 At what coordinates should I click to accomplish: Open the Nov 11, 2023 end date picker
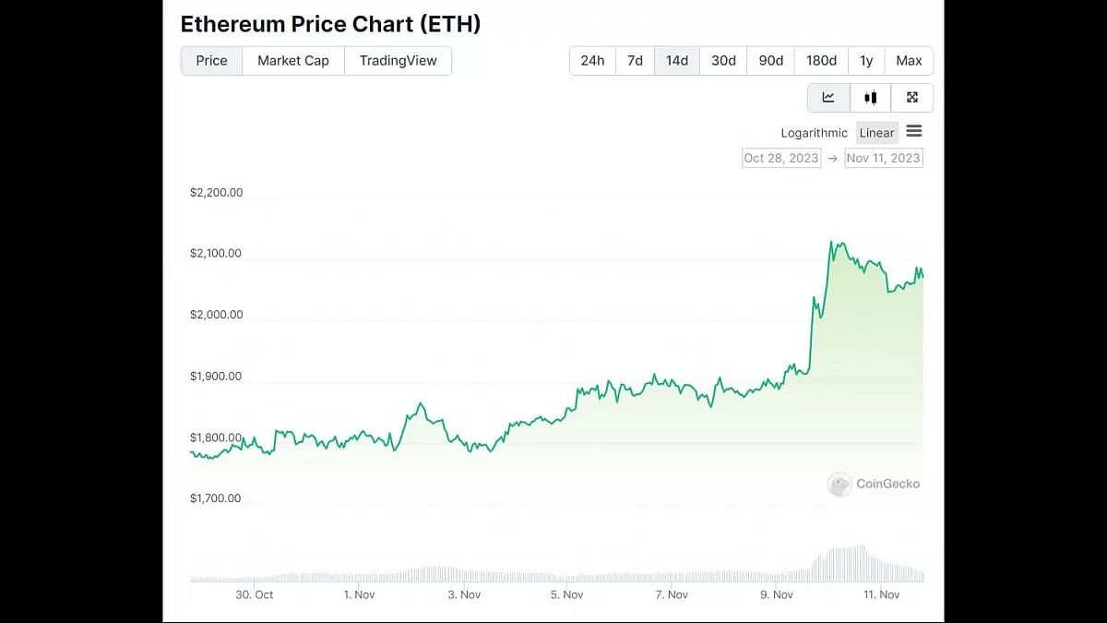tap(883, 158)
